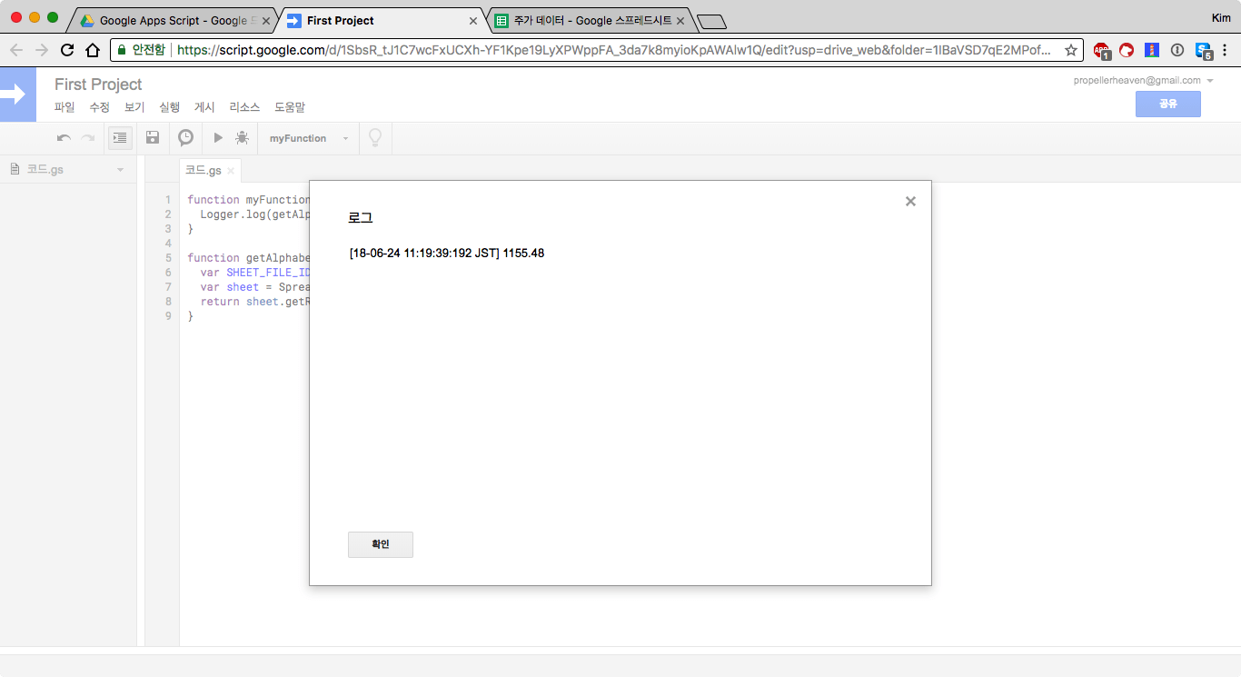Click the lightbulb hint icon
1241x677 pixels.
374,138
